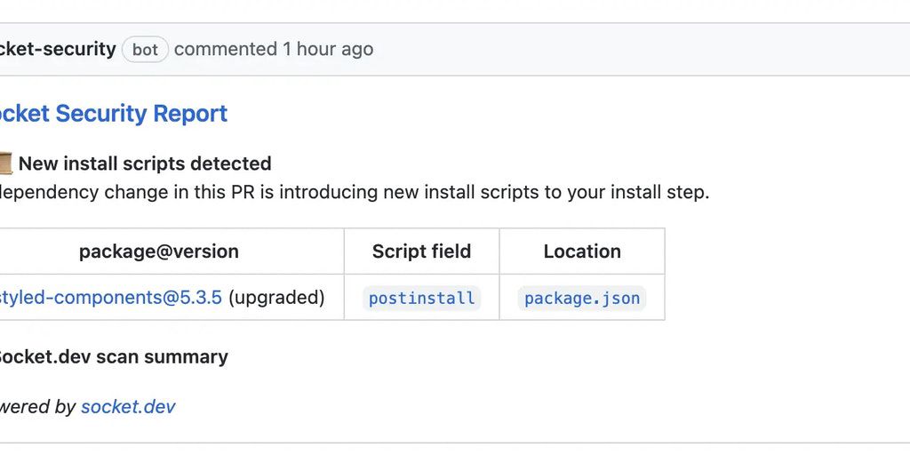Click the Location column header
This screenshot has height=455, width=910.
point(582,251)
